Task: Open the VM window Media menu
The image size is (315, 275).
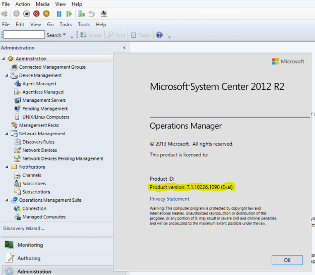Action: click(43, 4)
